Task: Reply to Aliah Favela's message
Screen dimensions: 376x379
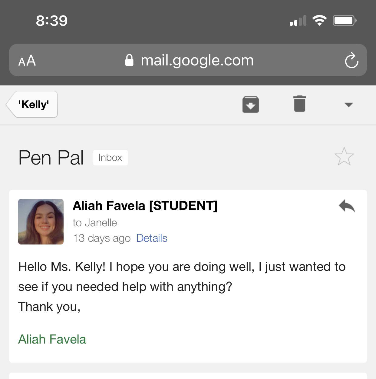Action: click(347, 206)
